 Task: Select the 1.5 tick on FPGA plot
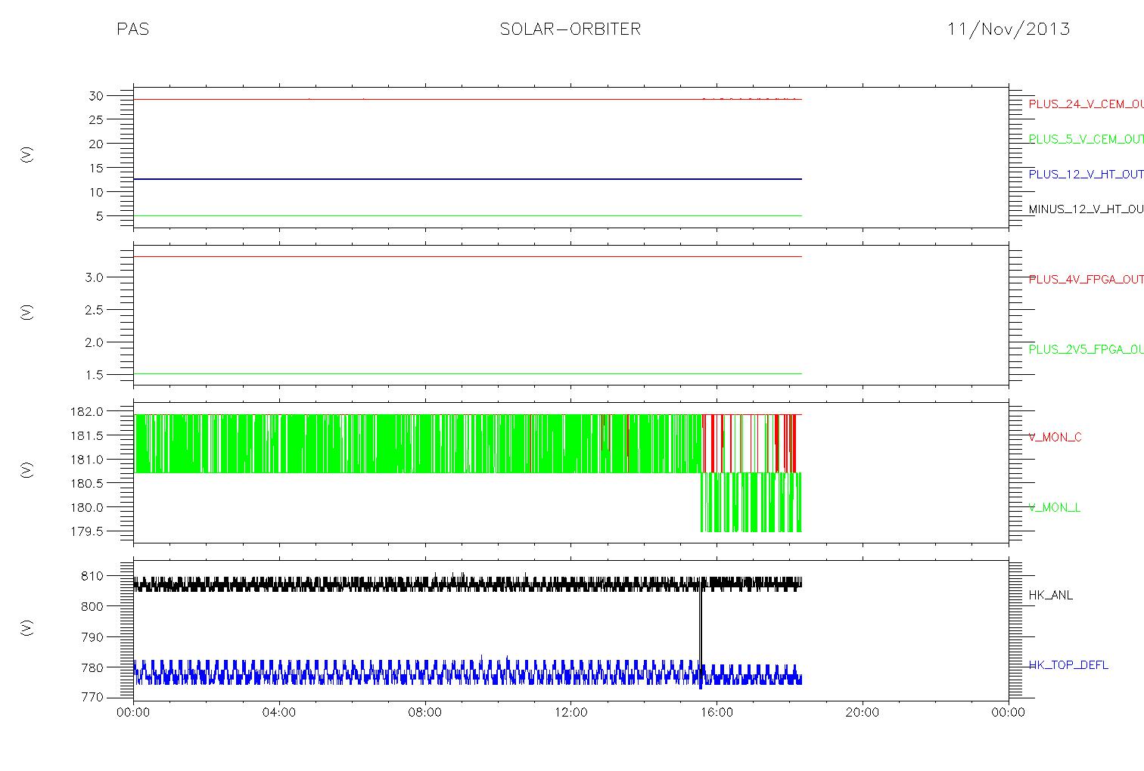pyautogui.click(x=94, y=375)
